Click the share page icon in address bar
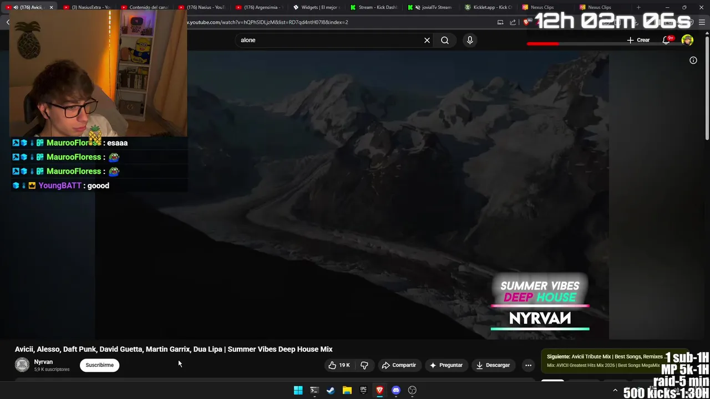The image size is (710, 399). (513, 22)
